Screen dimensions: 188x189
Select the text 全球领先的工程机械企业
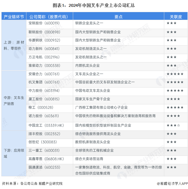pos(95,150)
